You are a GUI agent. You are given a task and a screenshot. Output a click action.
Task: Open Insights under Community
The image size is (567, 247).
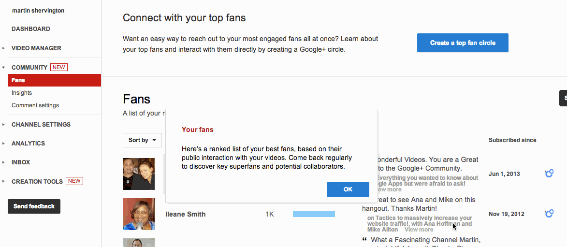tap(22, 93)
